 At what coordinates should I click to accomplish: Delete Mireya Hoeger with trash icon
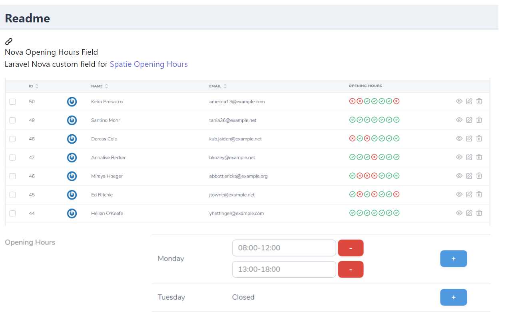(x=479, y=176)
